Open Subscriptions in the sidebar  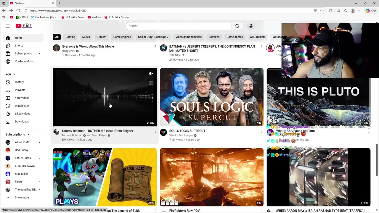click(x=23, y=54)
